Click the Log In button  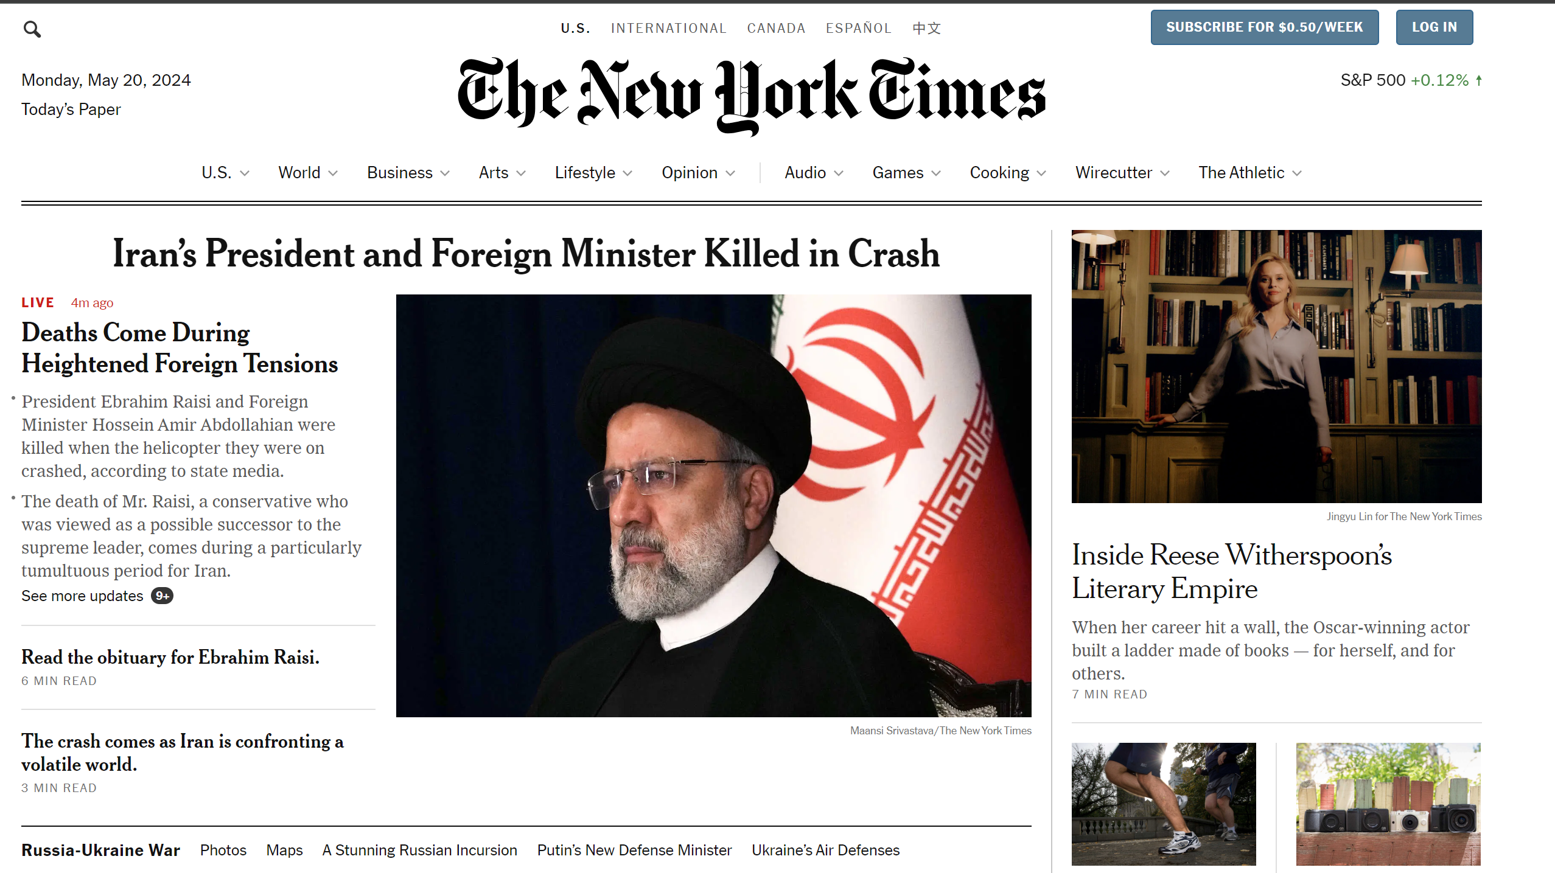click(x=1434, y=27)
